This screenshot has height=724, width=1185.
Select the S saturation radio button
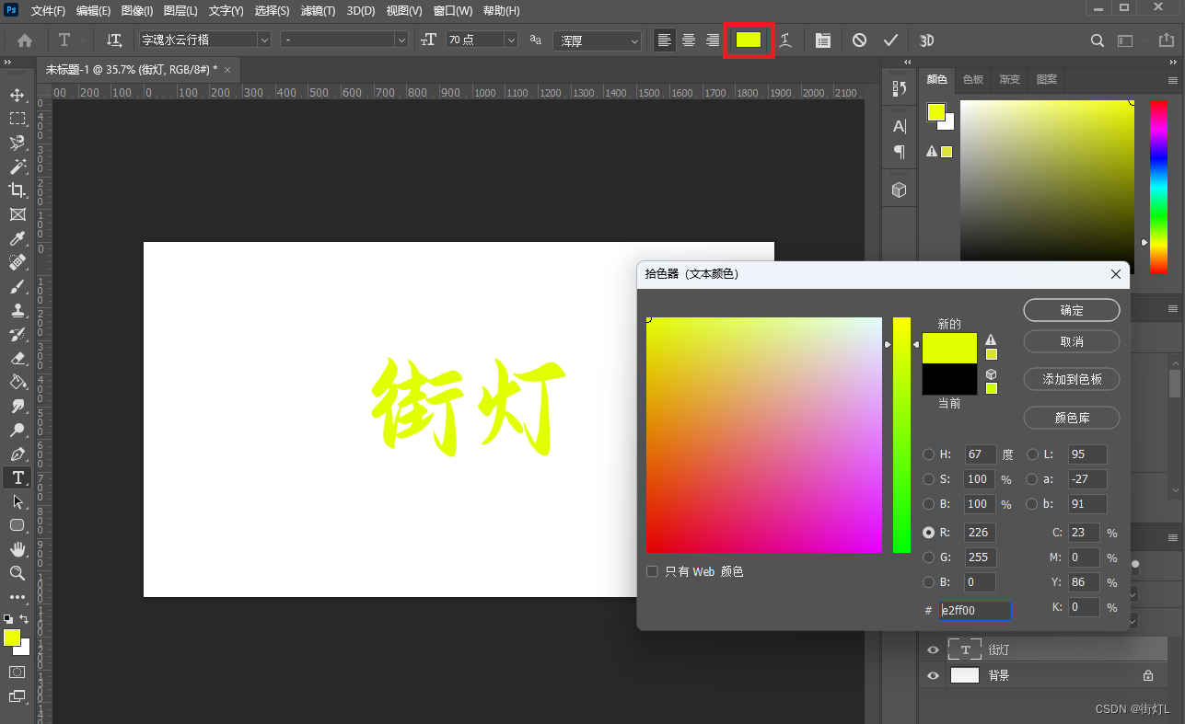(x=929, y=479)
